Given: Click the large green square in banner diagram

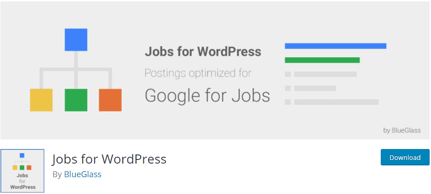Looking at the screenshot, I should click(76, 100).
